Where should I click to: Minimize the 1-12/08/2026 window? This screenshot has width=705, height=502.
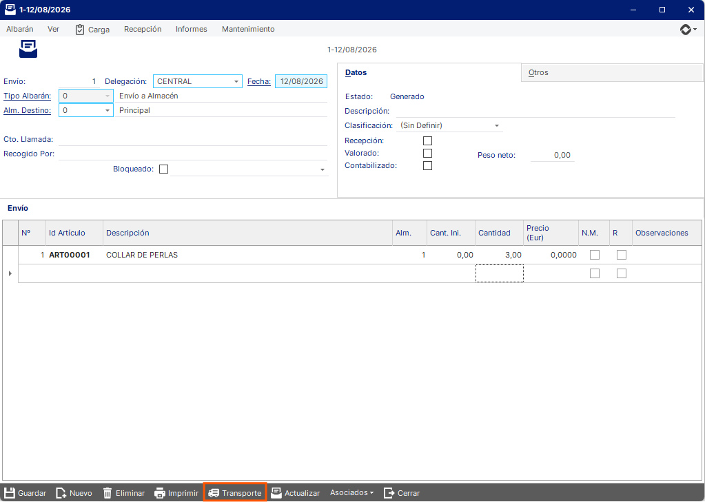633,10
